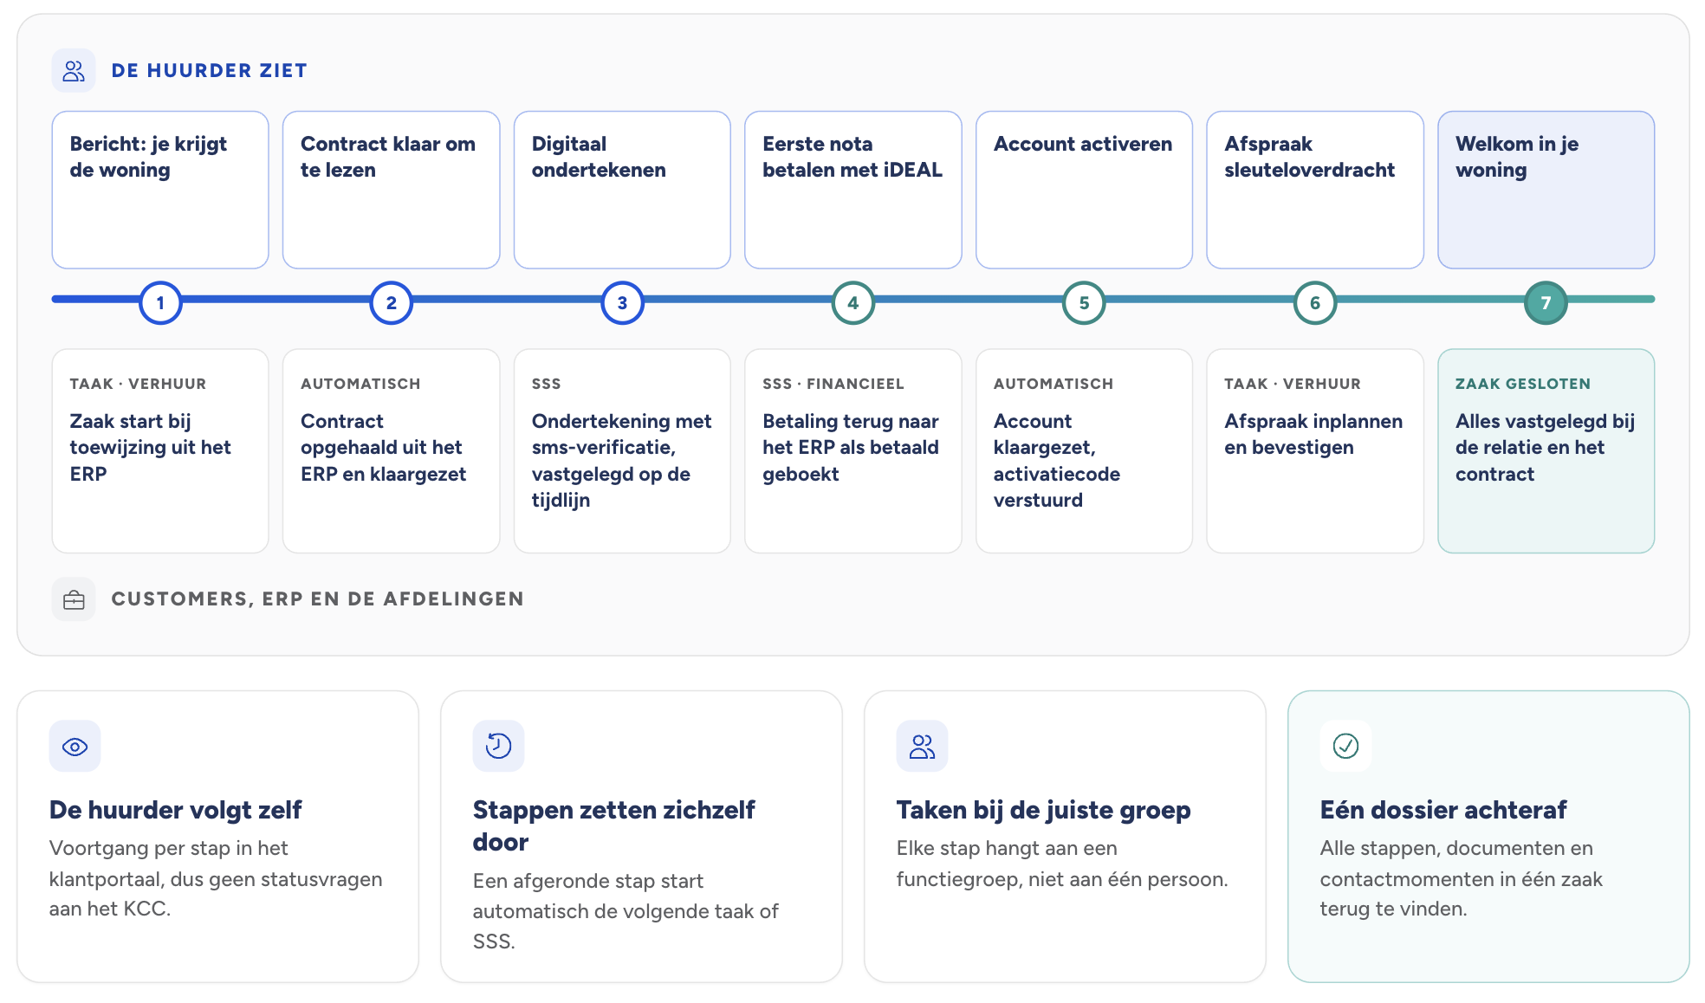Open the 'Account activeren' card
This screenshot has width=1705, height=1003.
pyautogui.click(x=1084, y=190)
